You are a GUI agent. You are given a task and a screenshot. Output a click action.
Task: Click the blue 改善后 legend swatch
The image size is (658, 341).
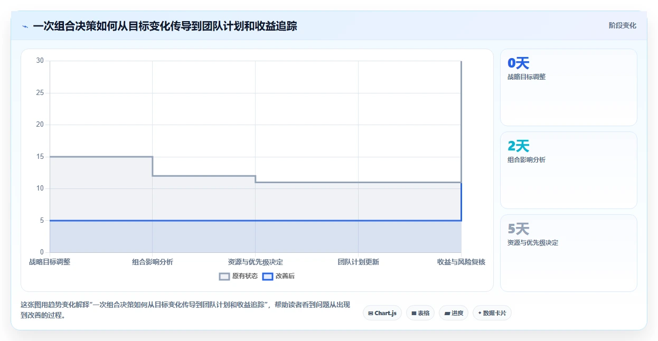coord(268,276)
